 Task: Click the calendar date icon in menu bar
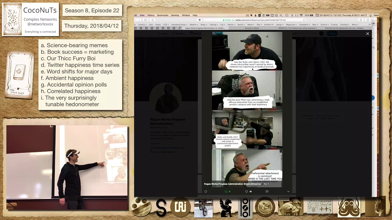tap(317, 15)
